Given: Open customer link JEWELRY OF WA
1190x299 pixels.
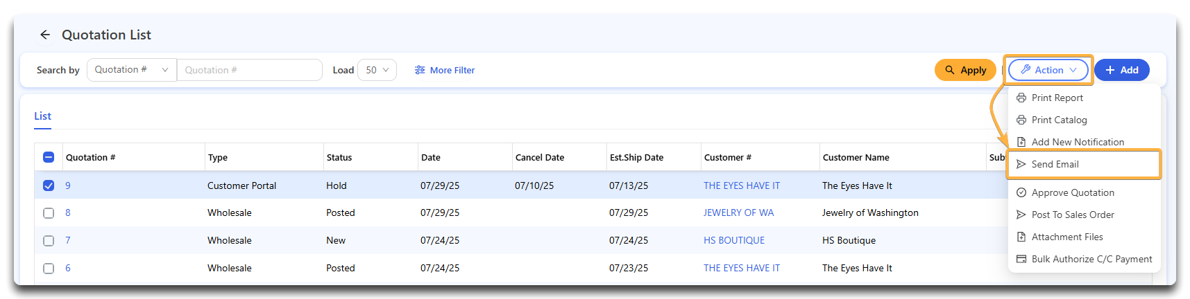Looking at the screenshot, I should coord(738,213).
